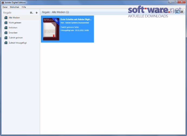Click the NEU ribbon on book cover
187x136 pixels.
click(x=56, y=21)
